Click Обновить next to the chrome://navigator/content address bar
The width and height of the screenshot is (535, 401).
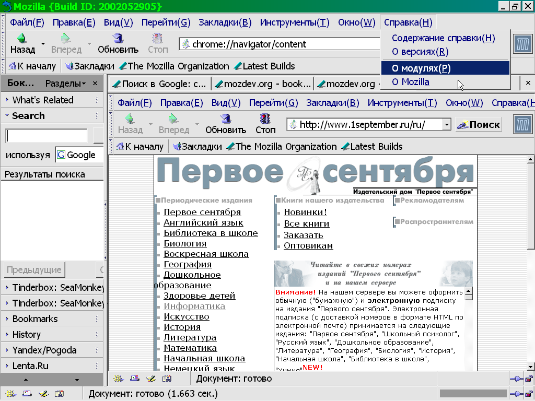[118, 44]
